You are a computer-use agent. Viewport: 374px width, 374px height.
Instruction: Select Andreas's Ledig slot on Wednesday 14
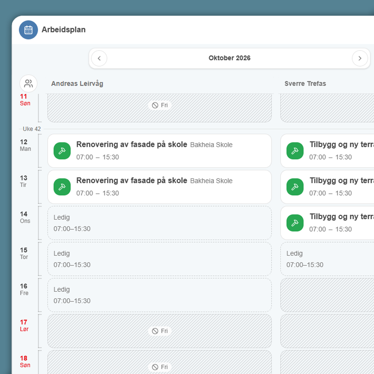(x=160, y=223)
